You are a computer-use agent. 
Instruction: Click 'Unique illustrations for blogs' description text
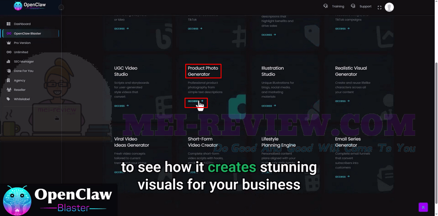(278, 90)
